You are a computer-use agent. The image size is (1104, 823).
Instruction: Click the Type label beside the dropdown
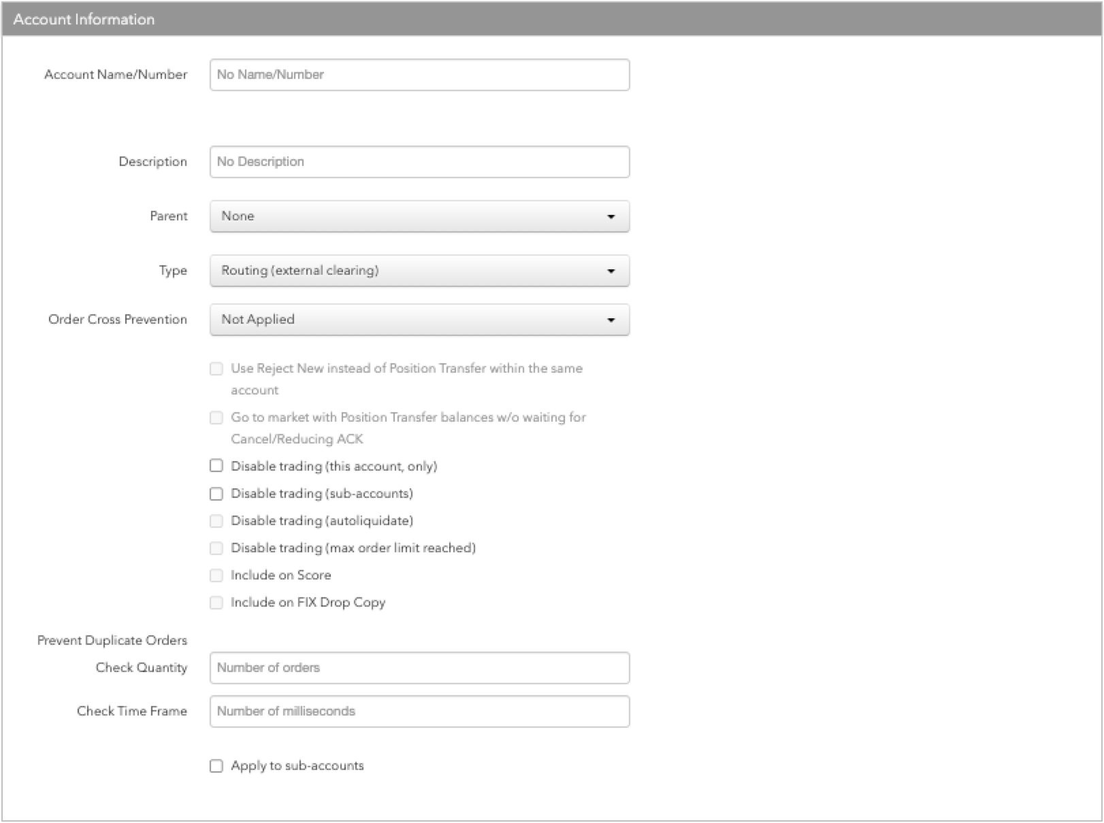click(173, 271)
